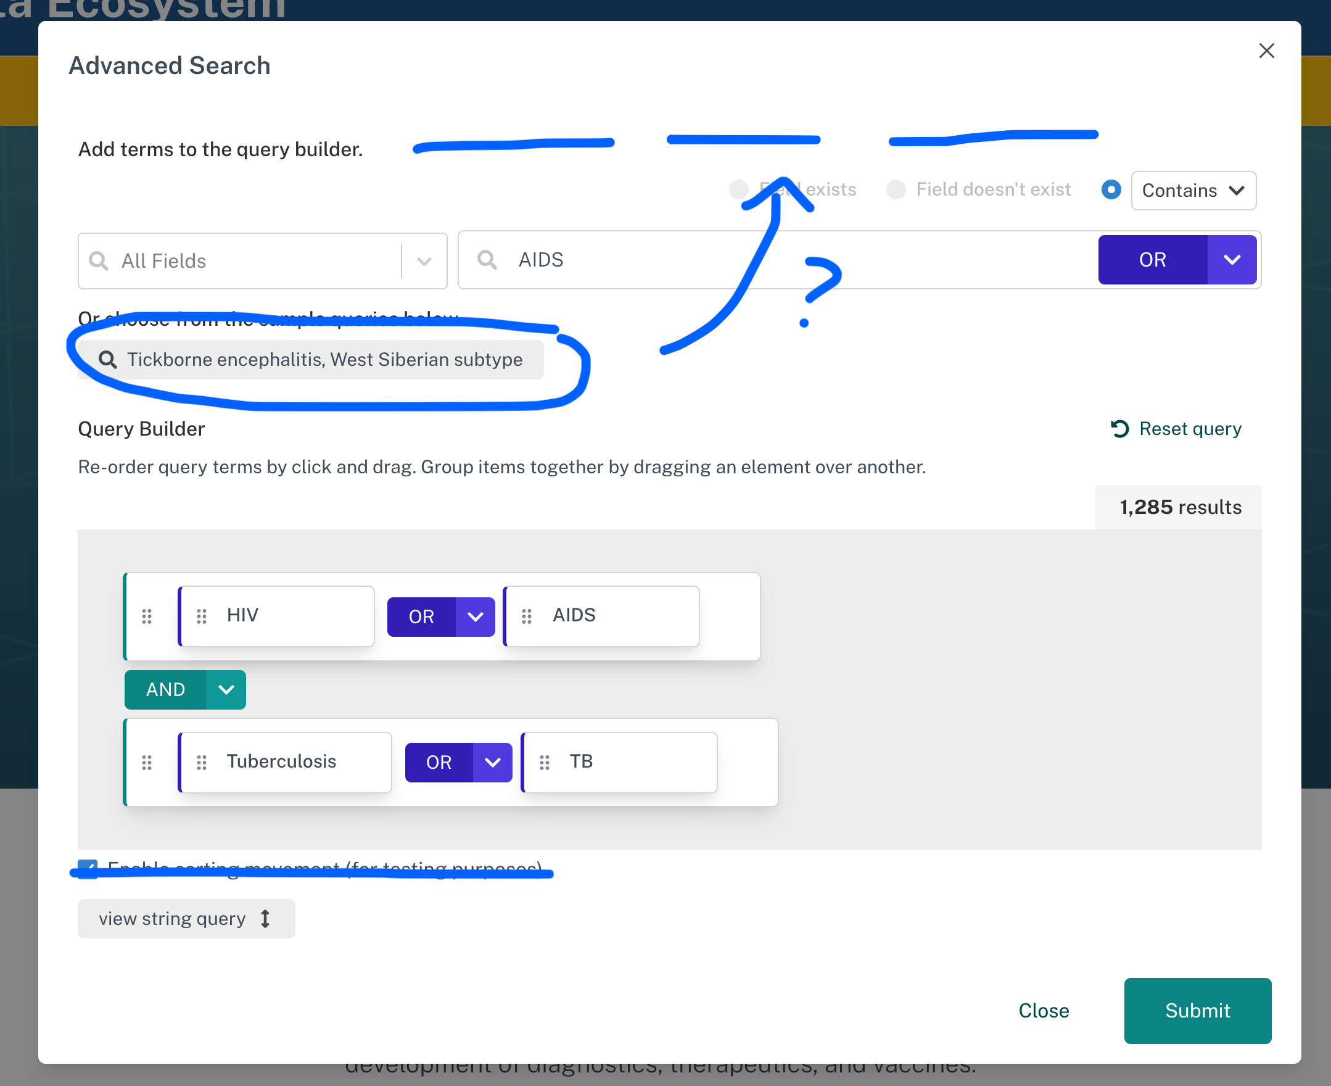Click the Close text button near Submit

[1044, 1010]
